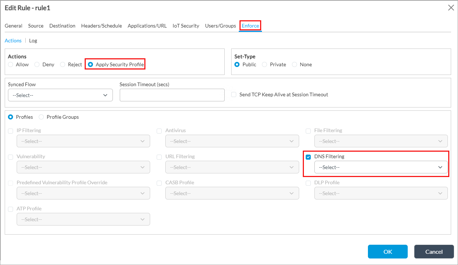Switch to the Applications/URL tab
Screen dimensions: 458x265
[x=147, y=26]
